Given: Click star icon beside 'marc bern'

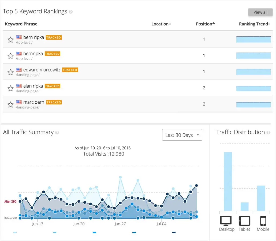Looking at the screenshot, I should 10,104.
